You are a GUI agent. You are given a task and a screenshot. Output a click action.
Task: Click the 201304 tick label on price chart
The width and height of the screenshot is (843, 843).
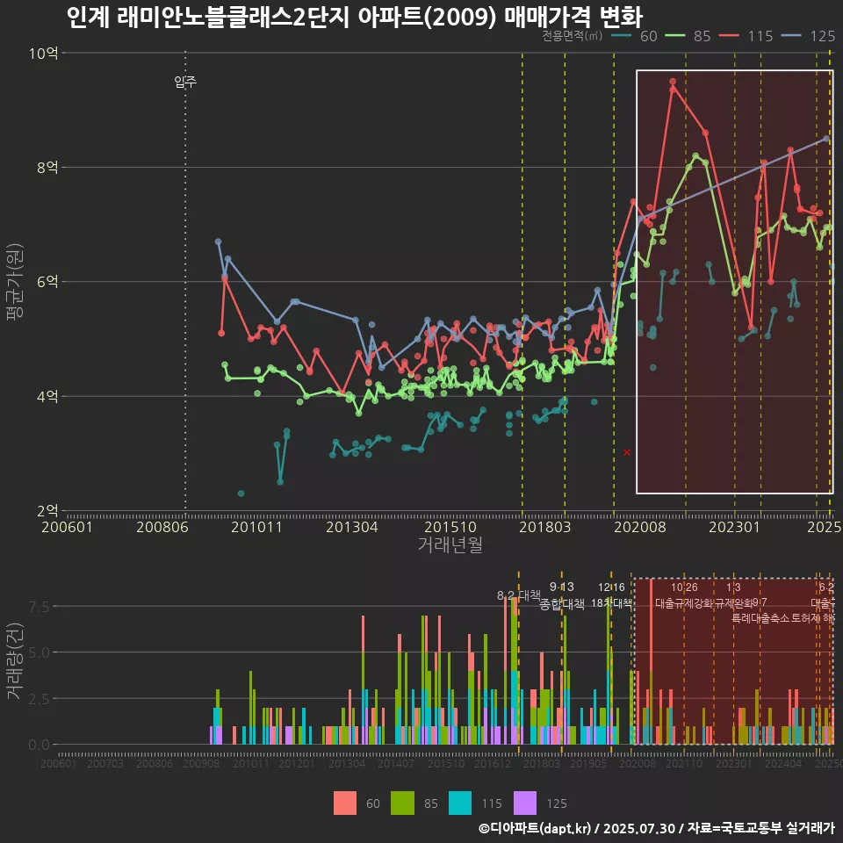click(351, 527)
